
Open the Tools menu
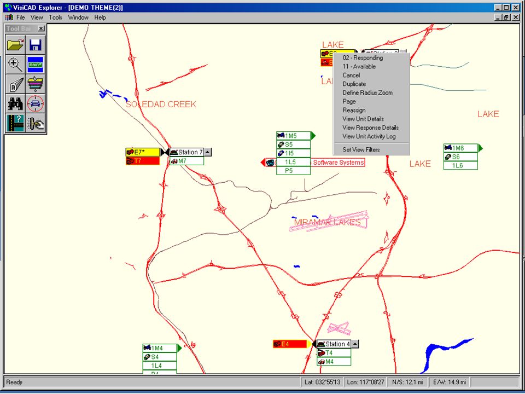tap(56, 18)
